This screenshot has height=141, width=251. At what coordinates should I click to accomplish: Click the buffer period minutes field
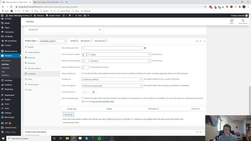click(x=85, y=67)
